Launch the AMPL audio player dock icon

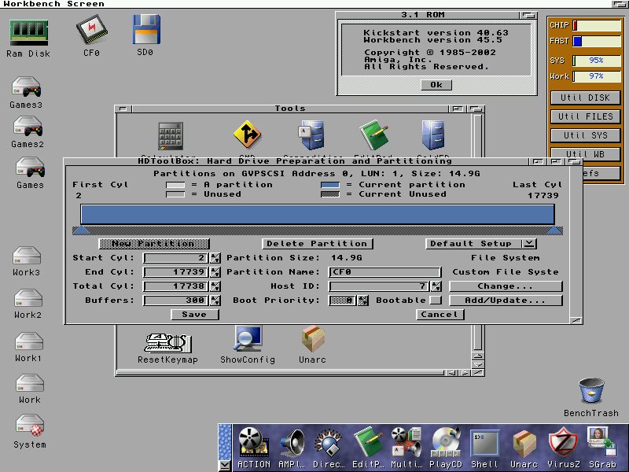tap(292, 443)
